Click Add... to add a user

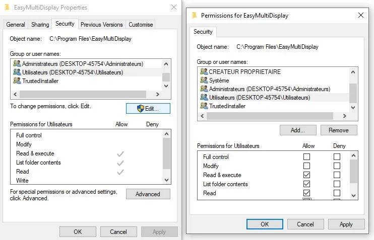coord(298,130)
